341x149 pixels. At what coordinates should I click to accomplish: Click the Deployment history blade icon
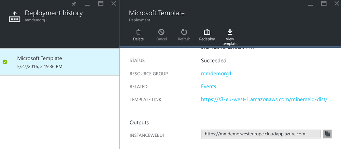click(14, 17)
